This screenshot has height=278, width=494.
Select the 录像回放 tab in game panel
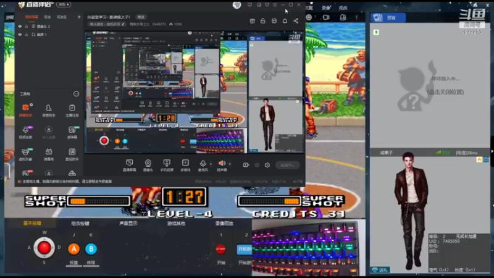[224, 223]
